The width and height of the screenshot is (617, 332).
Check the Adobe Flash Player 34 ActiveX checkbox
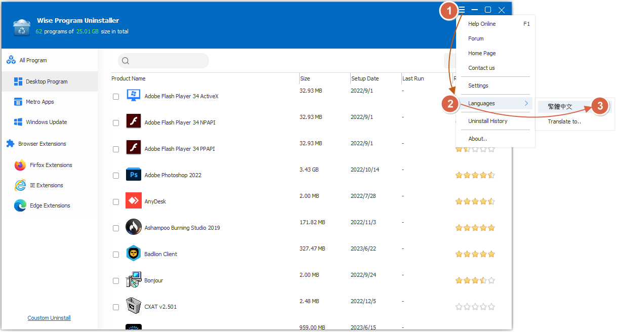tap(116, 96)
